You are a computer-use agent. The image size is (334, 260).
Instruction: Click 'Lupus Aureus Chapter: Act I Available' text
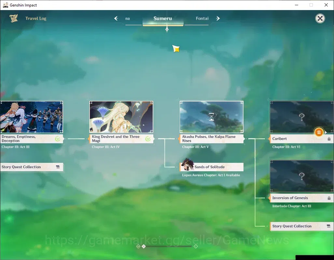(x=211, y=175)
